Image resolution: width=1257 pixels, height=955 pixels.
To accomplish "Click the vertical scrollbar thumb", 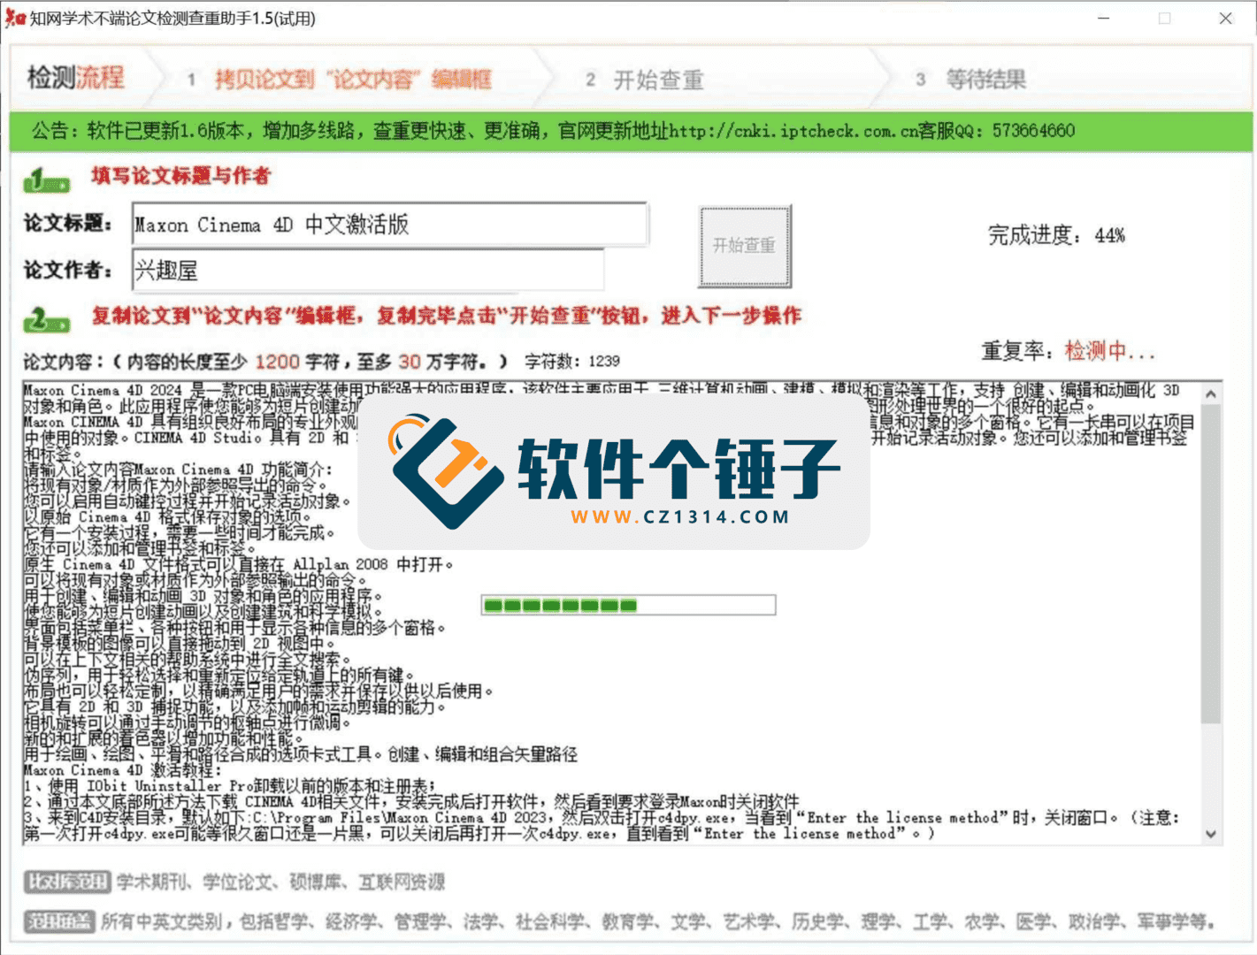I will point(1211,563).
